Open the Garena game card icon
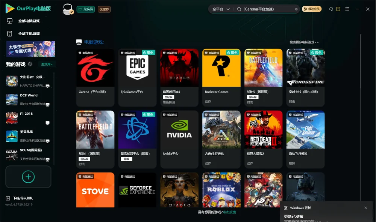 (x=95, y=68)
